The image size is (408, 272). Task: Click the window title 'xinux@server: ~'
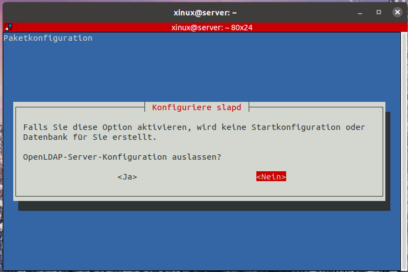(205, 13)
